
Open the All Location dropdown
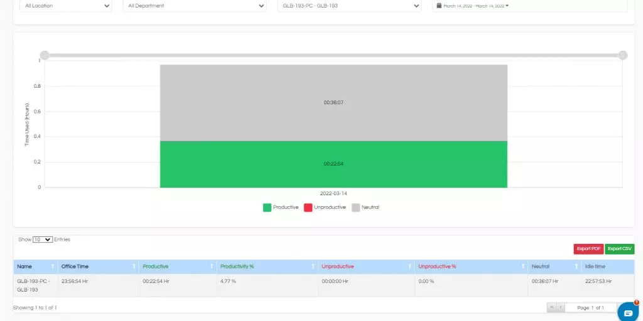65,6
